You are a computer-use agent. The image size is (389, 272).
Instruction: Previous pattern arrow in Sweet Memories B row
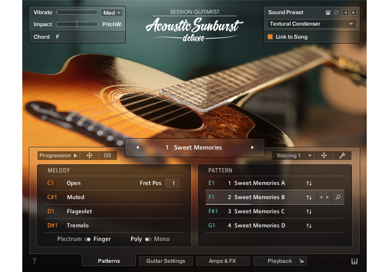pos(321,197)
